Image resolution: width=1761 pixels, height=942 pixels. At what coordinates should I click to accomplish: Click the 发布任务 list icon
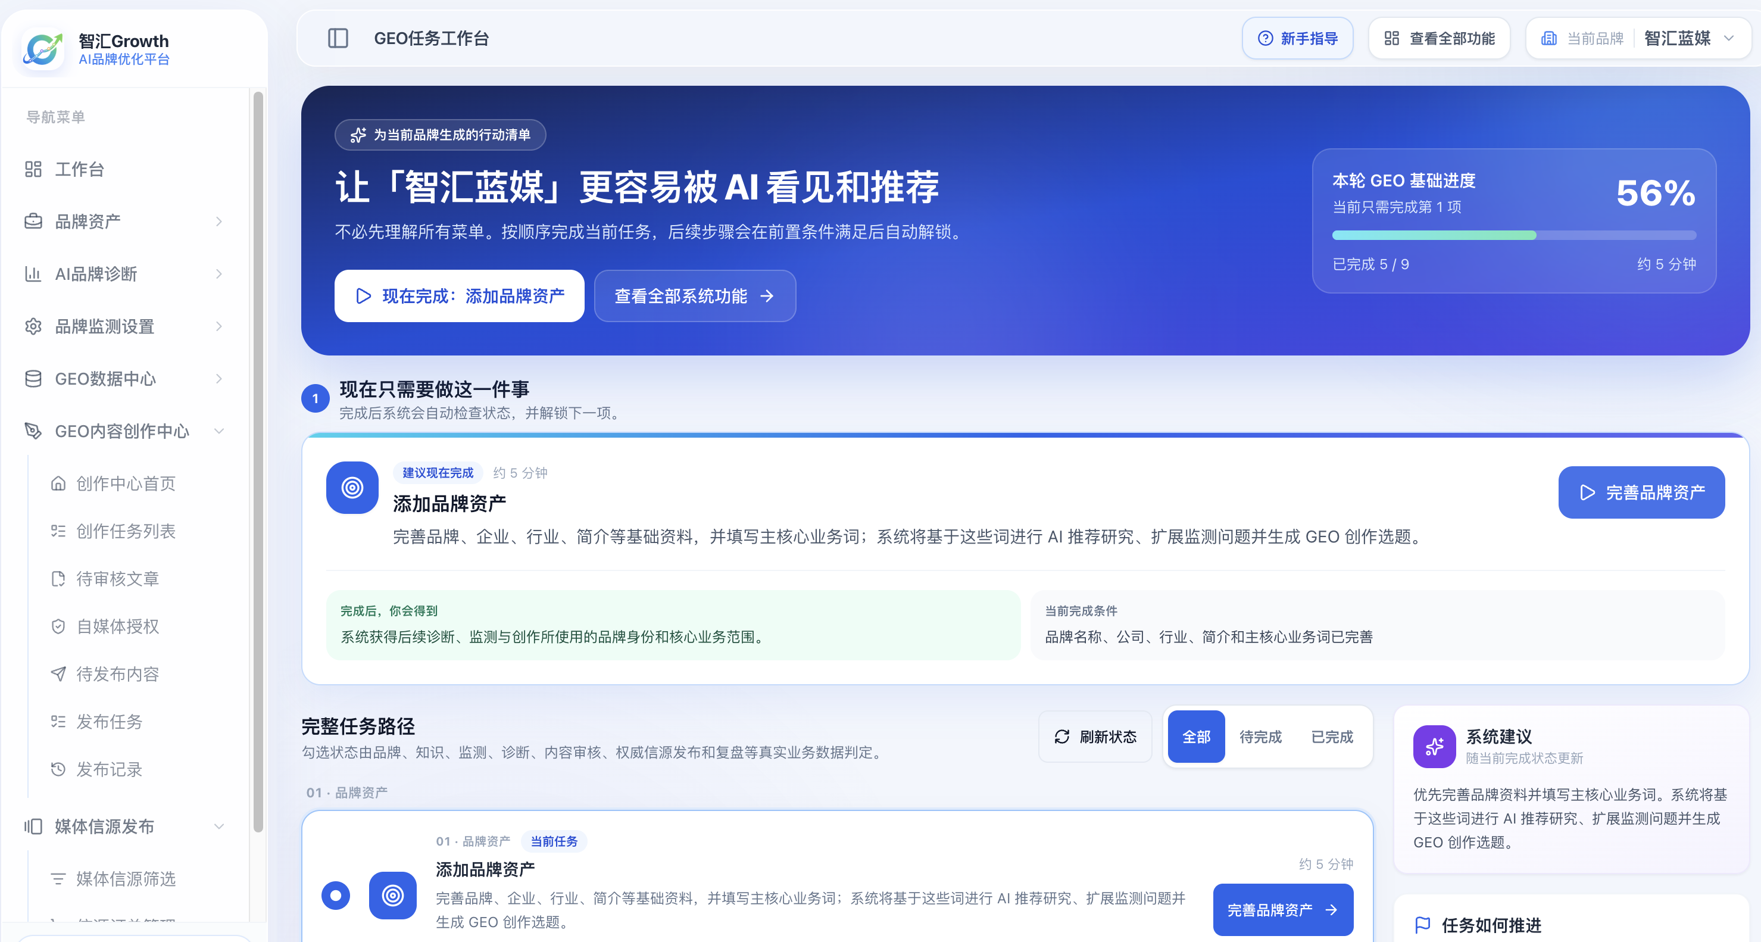pos(58,721)
